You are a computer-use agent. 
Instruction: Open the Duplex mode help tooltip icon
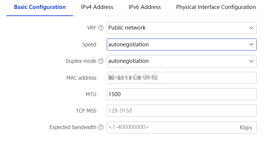[x=101, y=61]
